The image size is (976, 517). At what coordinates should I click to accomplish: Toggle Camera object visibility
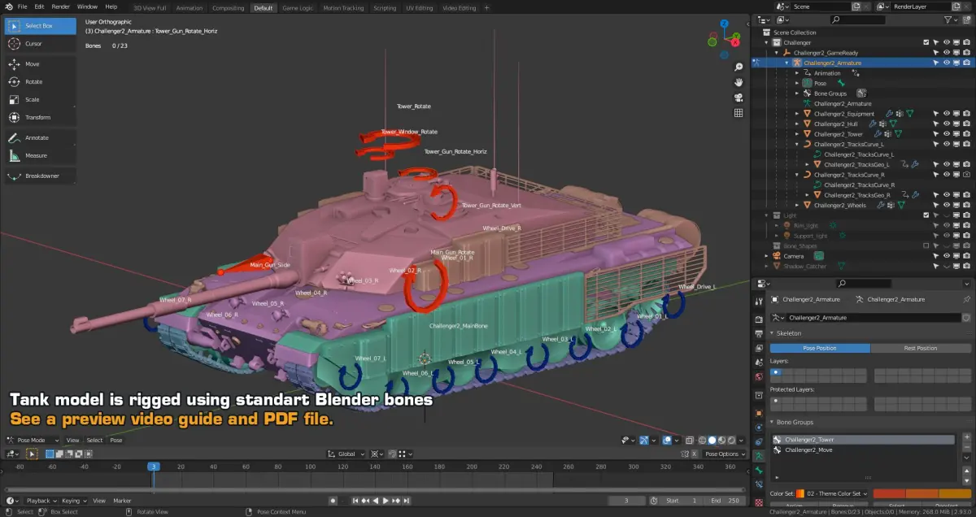point(947,256)
